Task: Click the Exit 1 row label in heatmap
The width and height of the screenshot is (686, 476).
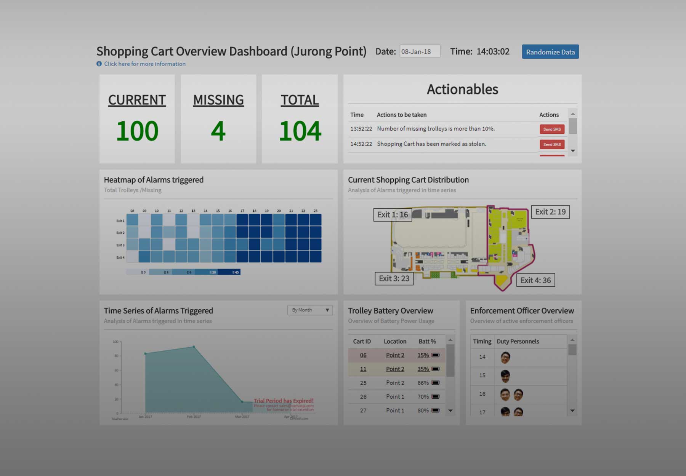Action: click(120, 221)
